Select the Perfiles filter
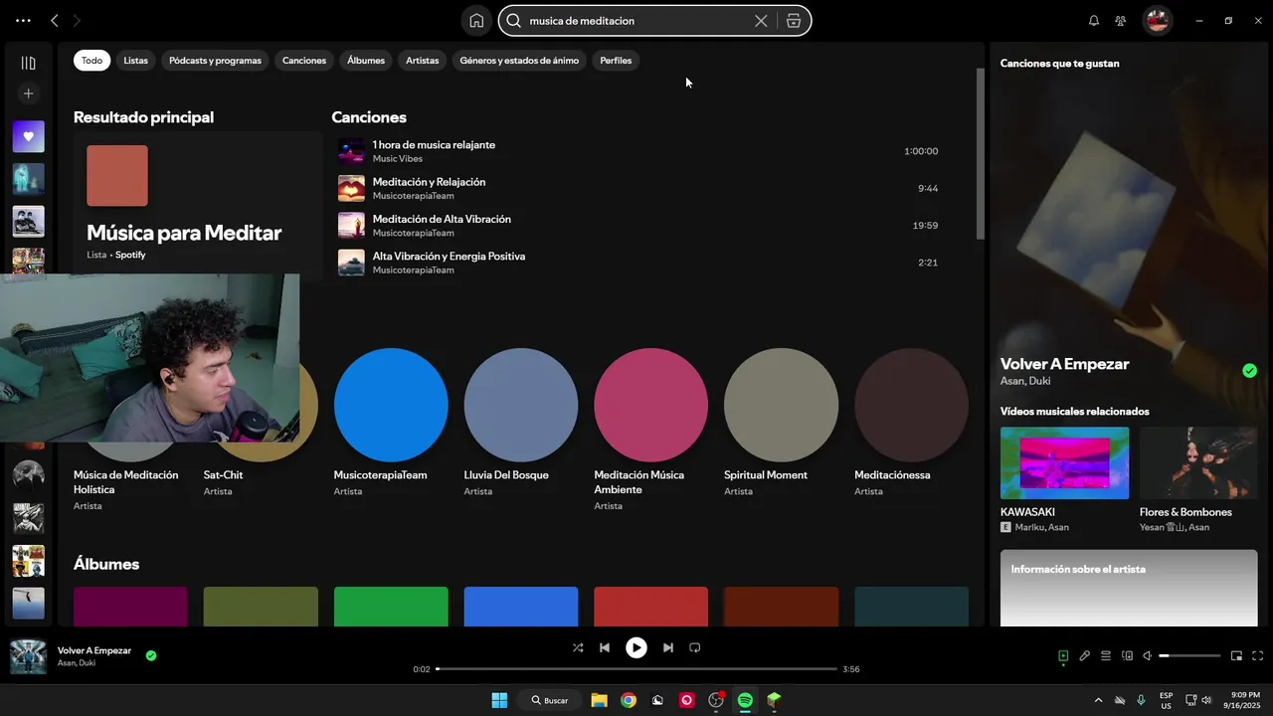The width and height of the screenshot is (1273, 716). click(x=616, y=61)
